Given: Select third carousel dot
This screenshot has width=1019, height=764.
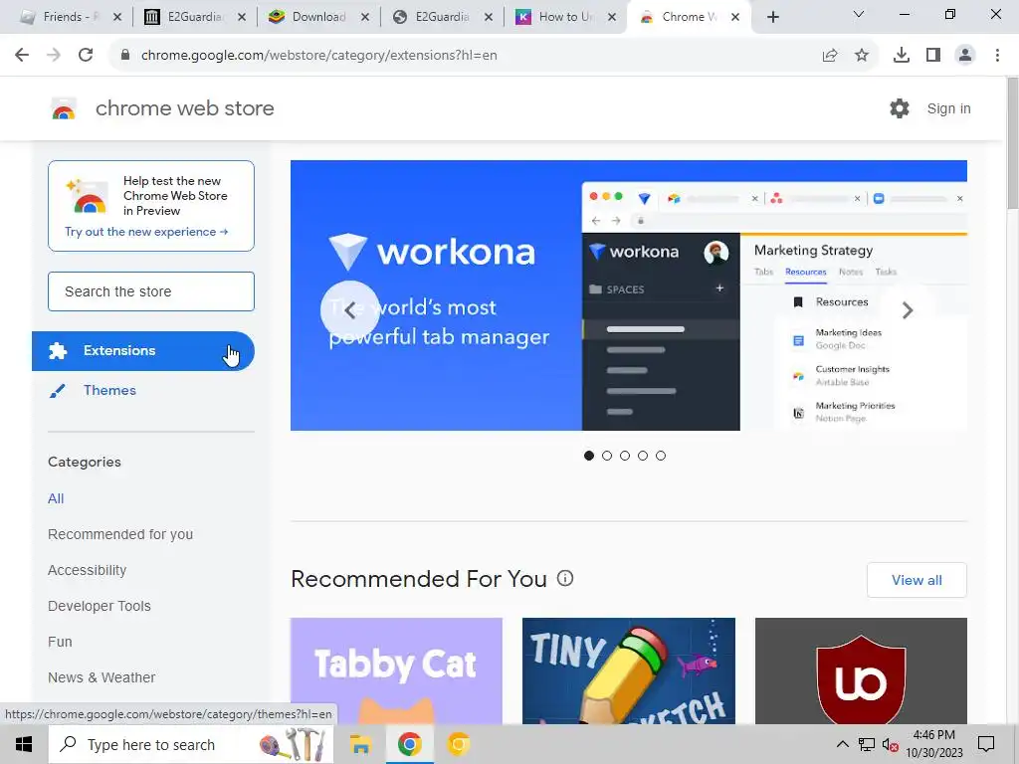Looking at the screenshot, I should 625,456.
